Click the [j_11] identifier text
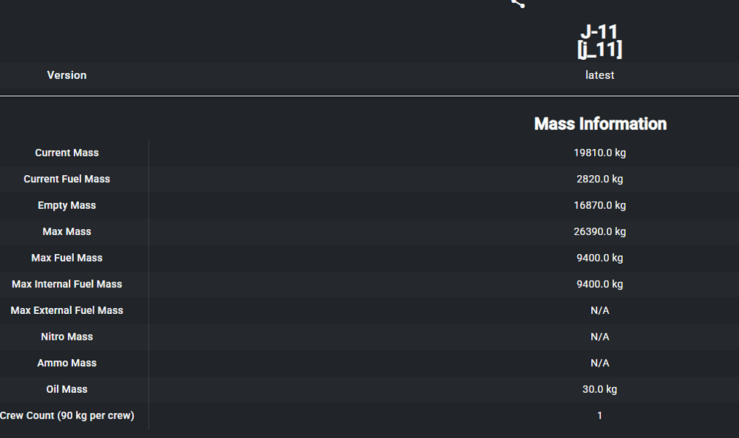Image resolution: width=739 pixels, height=438 pixels. click(599, 49)
